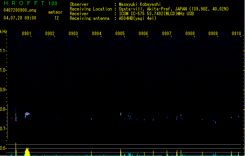The image size is (245, 156).
Task: Click the large colorful meteor echo after 0901
Action: click(27, 115)
